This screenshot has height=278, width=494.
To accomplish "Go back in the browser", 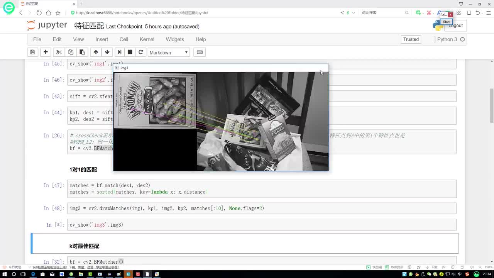I will pos(21,13).
